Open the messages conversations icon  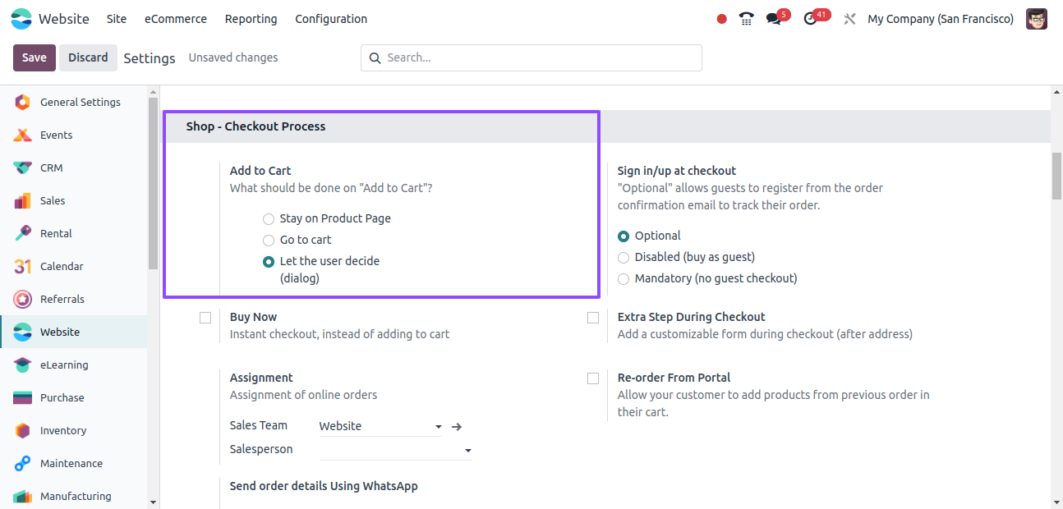point(774,19)
